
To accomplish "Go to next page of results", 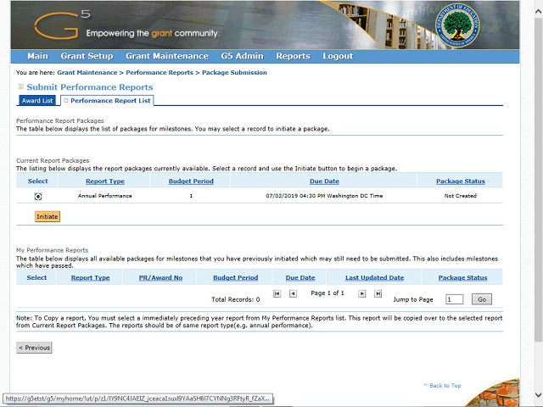I will 362,293.
